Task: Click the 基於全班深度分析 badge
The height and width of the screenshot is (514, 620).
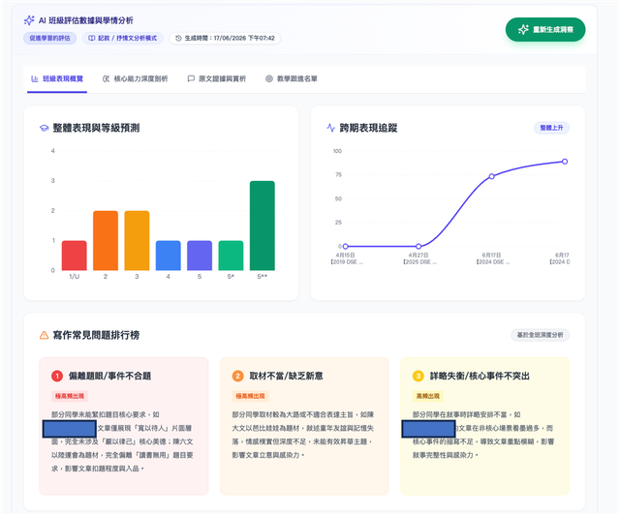Action: [x=541, y=335]
